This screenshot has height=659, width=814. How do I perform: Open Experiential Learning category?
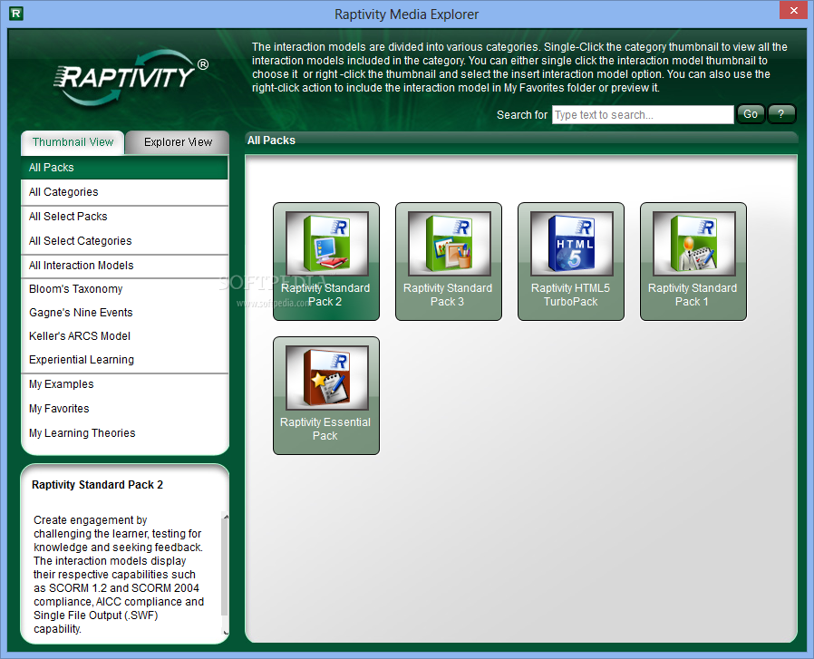coord(124,360)
